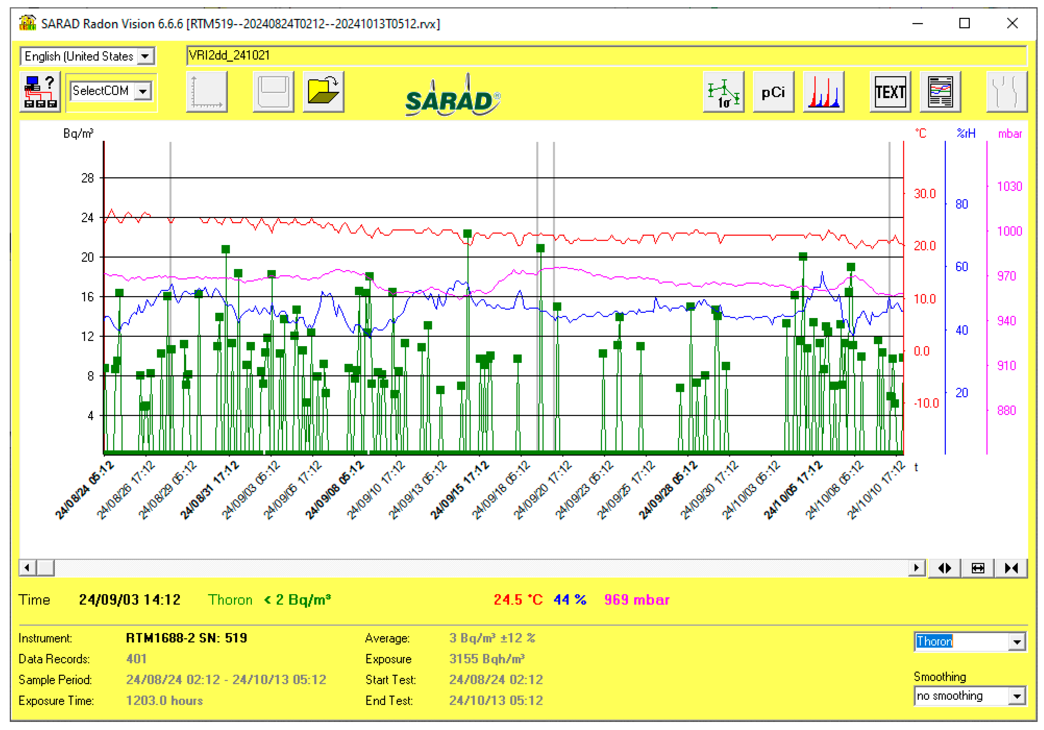Click the expand horizontal zoom button
The width and height of the screenshot is (1044, 730).
click(x=944, y=568)
